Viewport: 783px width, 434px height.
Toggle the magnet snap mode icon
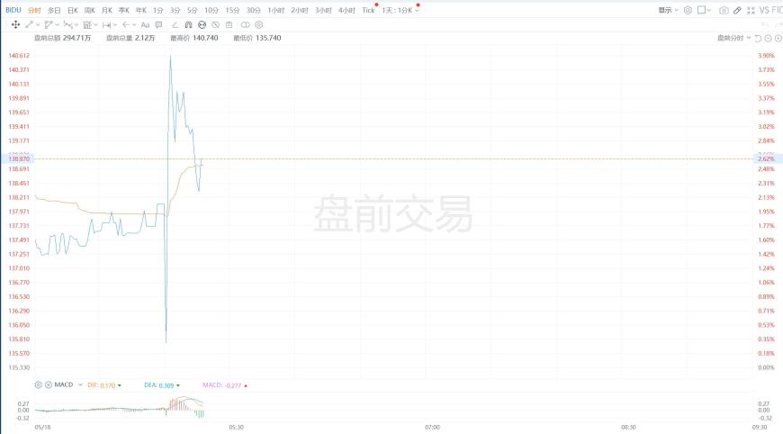pyautogui.click(x=188, y=24)
